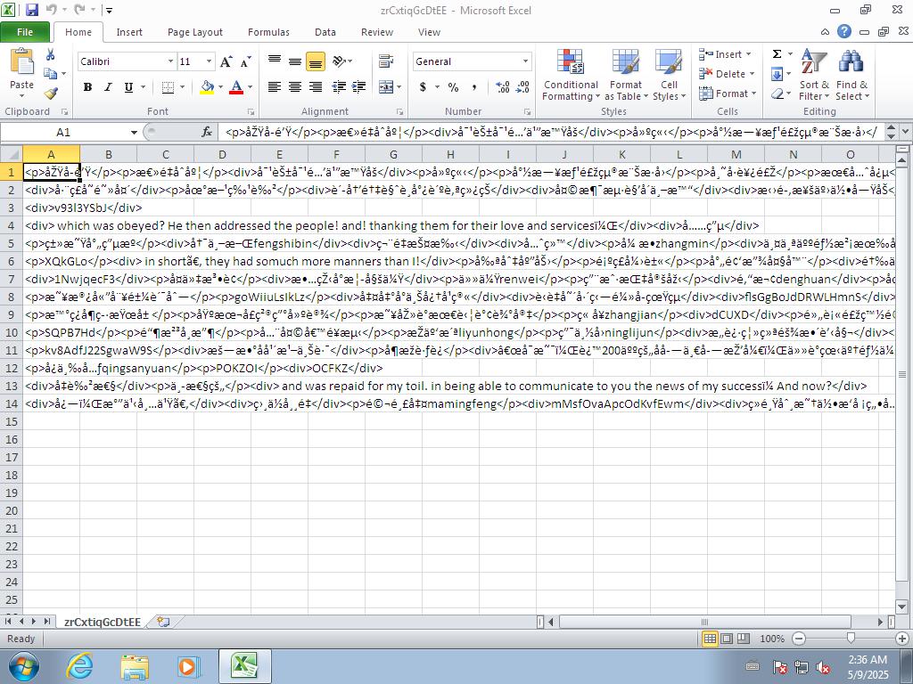Open Conditional Formatting dropdown
The image size is (913, 684).
(x=570, y=75)
